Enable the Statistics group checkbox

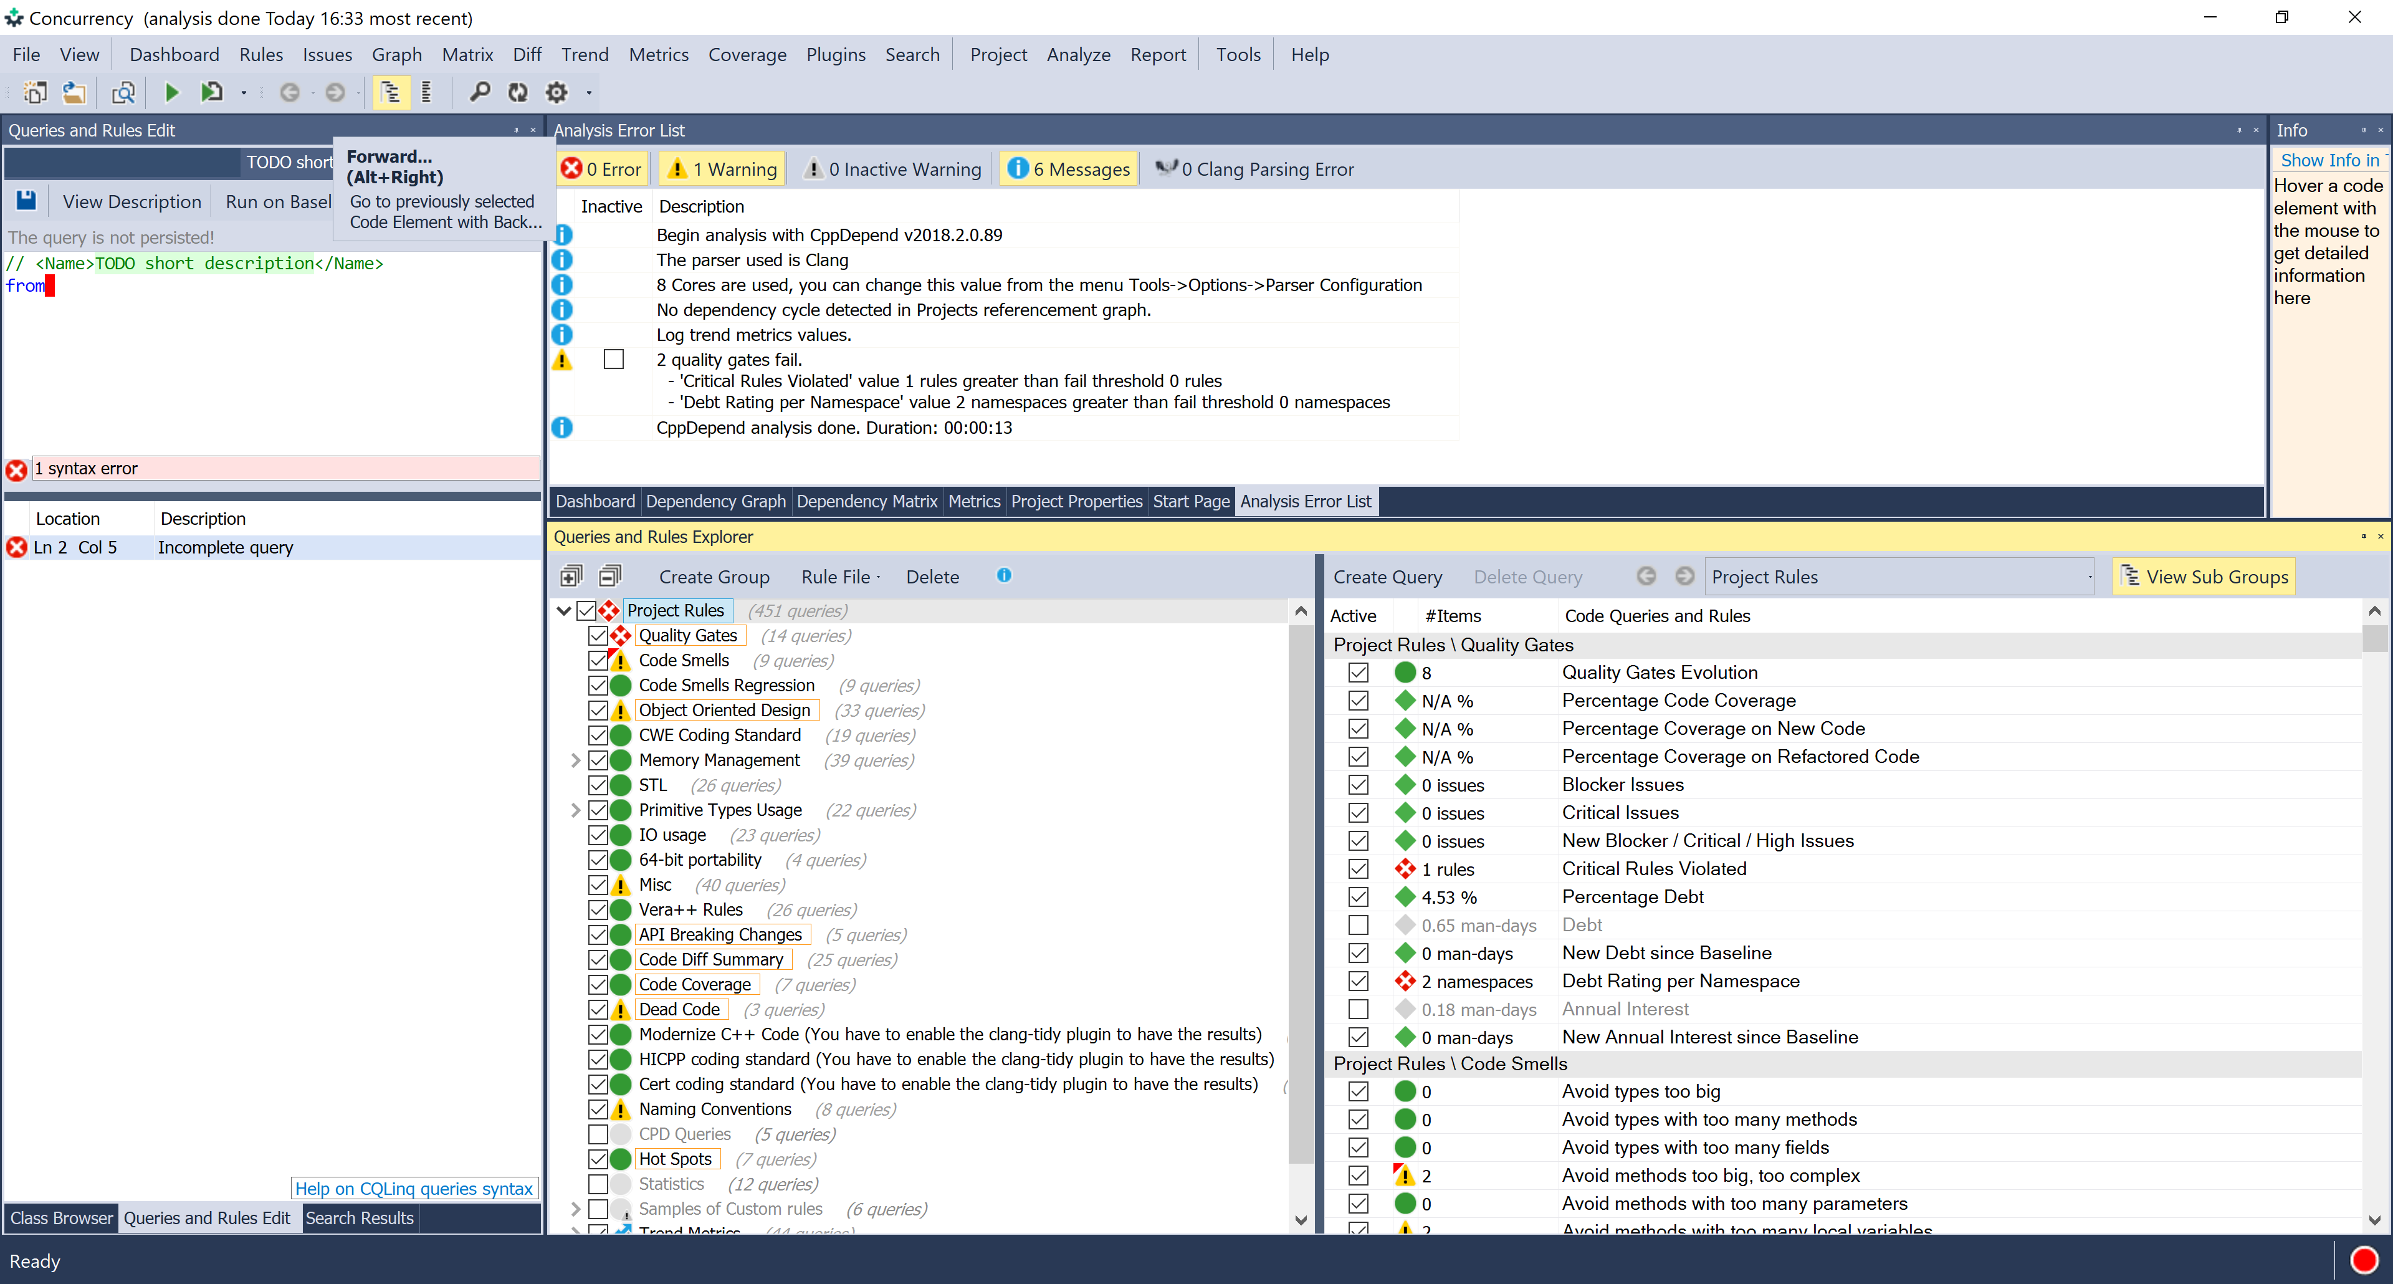[598, 1184]
